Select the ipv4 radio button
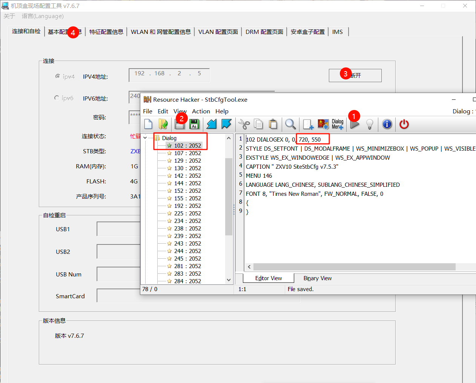The image size is (476, 383). pos(57,76)
